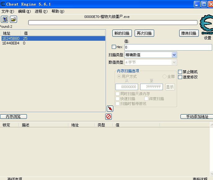
Task: Toggle the 深度扫描 checkbox
Action: point(146,98)
